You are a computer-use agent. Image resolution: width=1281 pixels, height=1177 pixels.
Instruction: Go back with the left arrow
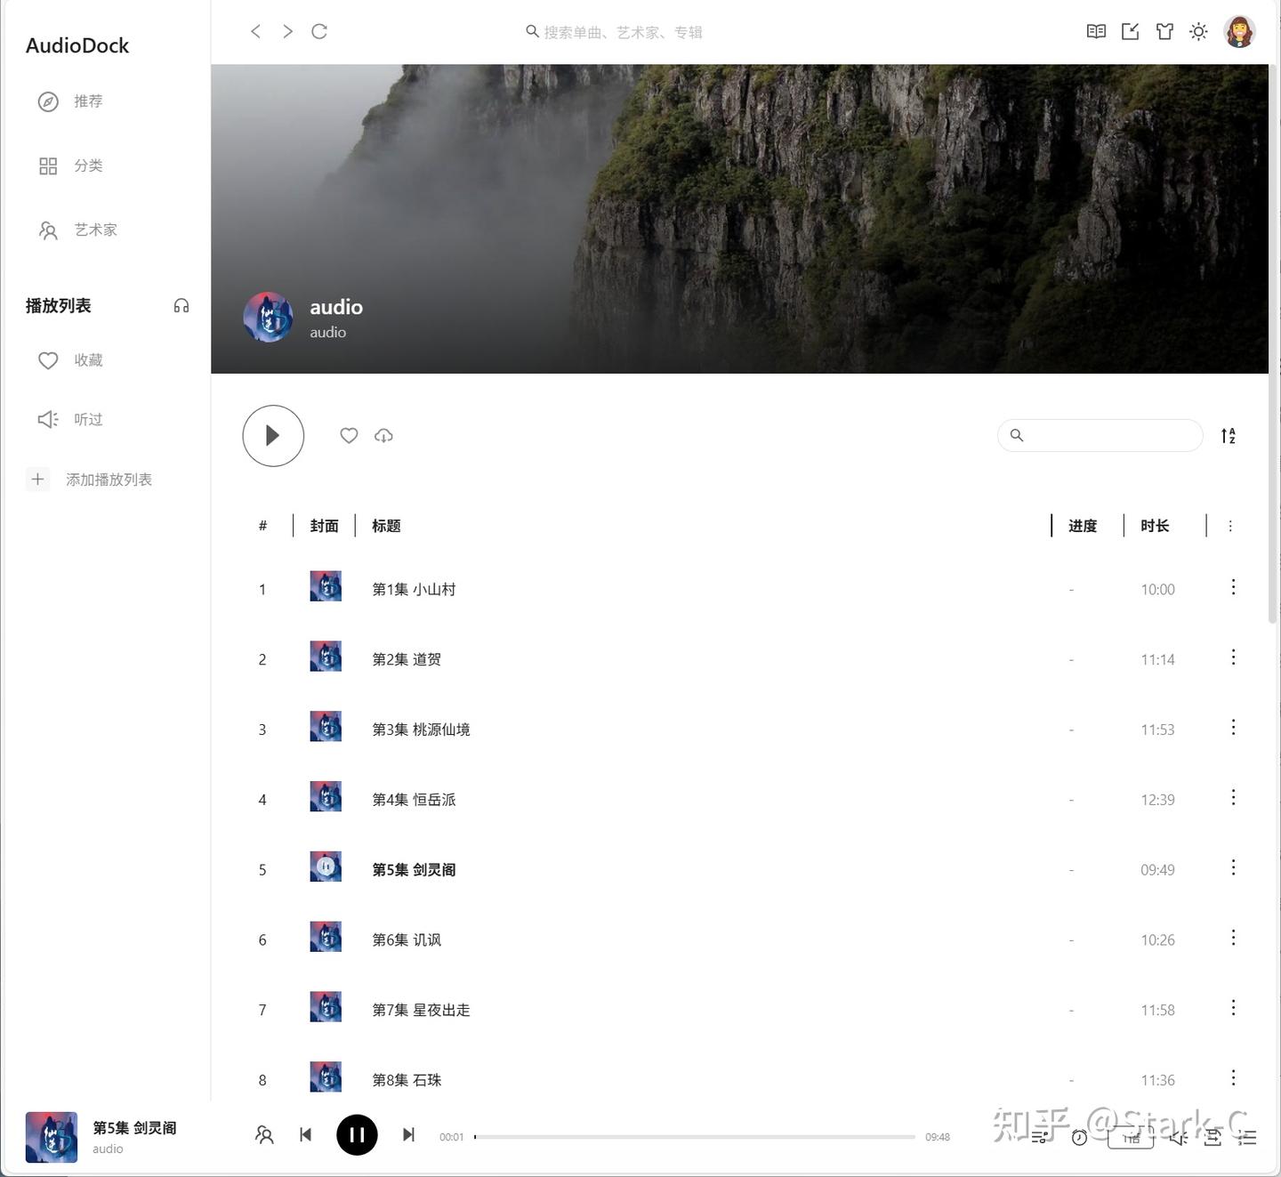[255, 31]
